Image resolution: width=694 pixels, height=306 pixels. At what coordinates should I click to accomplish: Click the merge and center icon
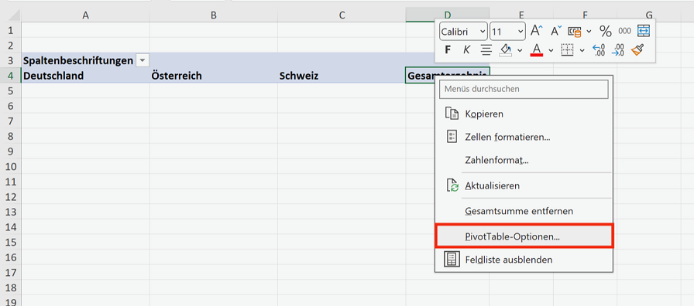pyautogui.click(x=643, y=31)
